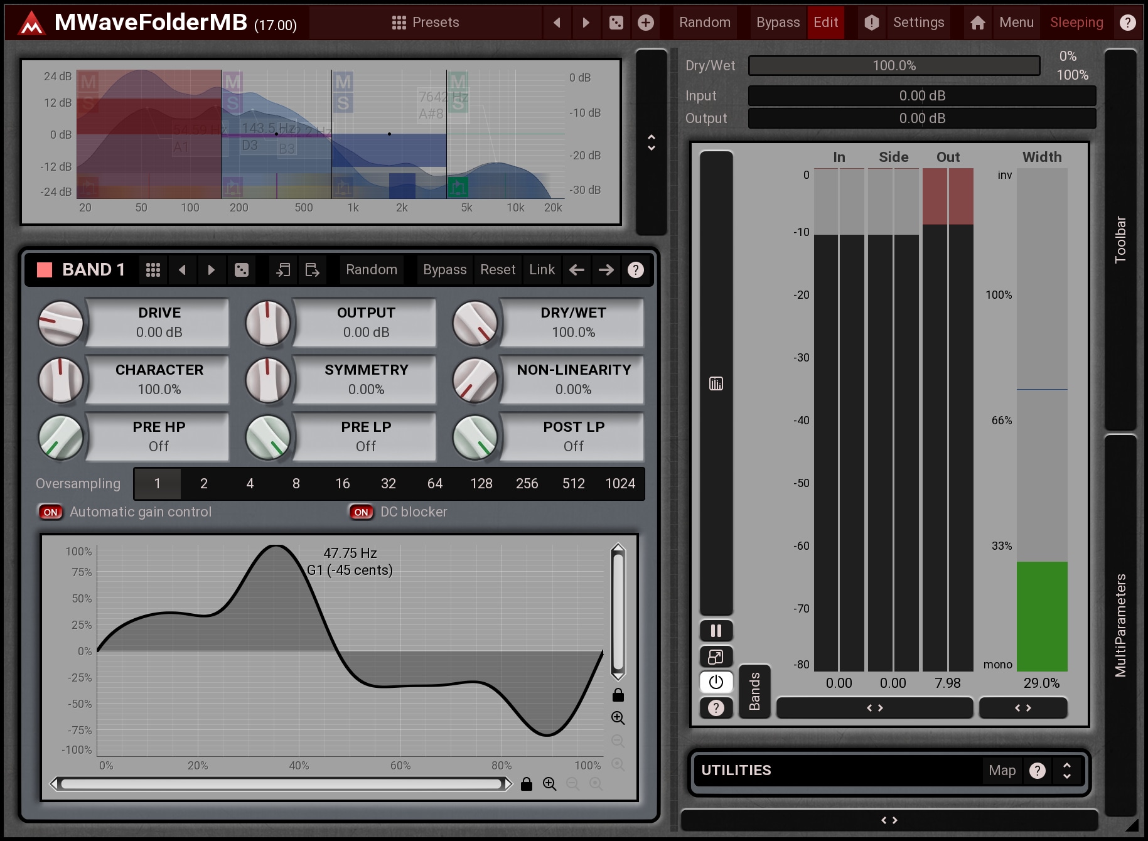Toggle the DC blocker switch
This screenshot has height=841, width=1148.
(361, 512)
